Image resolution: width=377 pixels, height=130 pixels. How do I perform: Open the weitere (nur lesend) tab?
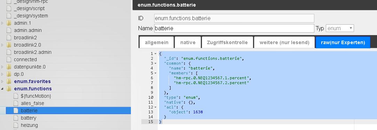tap(284, 42)
